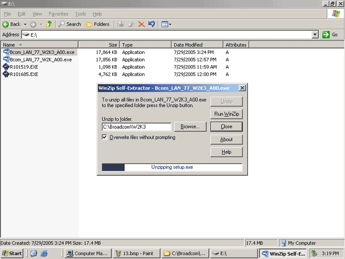Click the Forward arrow icon
Viewport: 345px width, 259px height.
[33, 24]
